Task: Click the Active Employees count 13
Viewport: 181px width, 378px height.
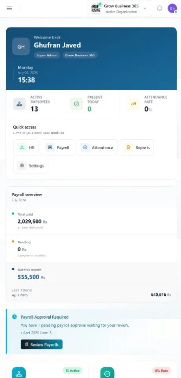Action: 35,109
